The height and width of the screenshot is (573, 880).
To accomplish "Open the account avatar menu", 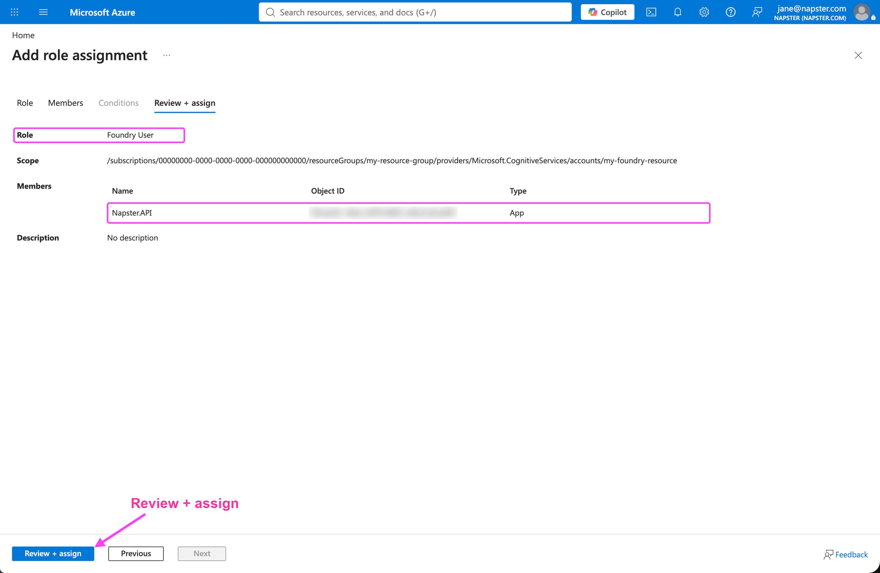I will [862, 12].
